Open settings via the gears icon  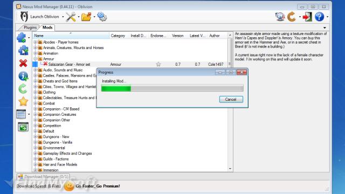[102, 17]
